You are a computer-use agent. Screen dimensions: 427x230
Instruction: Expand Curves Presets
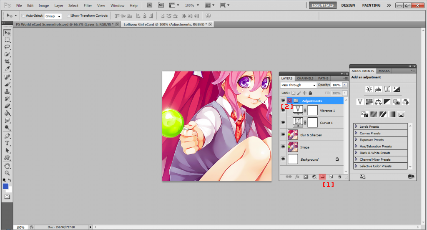pos(356,133)
